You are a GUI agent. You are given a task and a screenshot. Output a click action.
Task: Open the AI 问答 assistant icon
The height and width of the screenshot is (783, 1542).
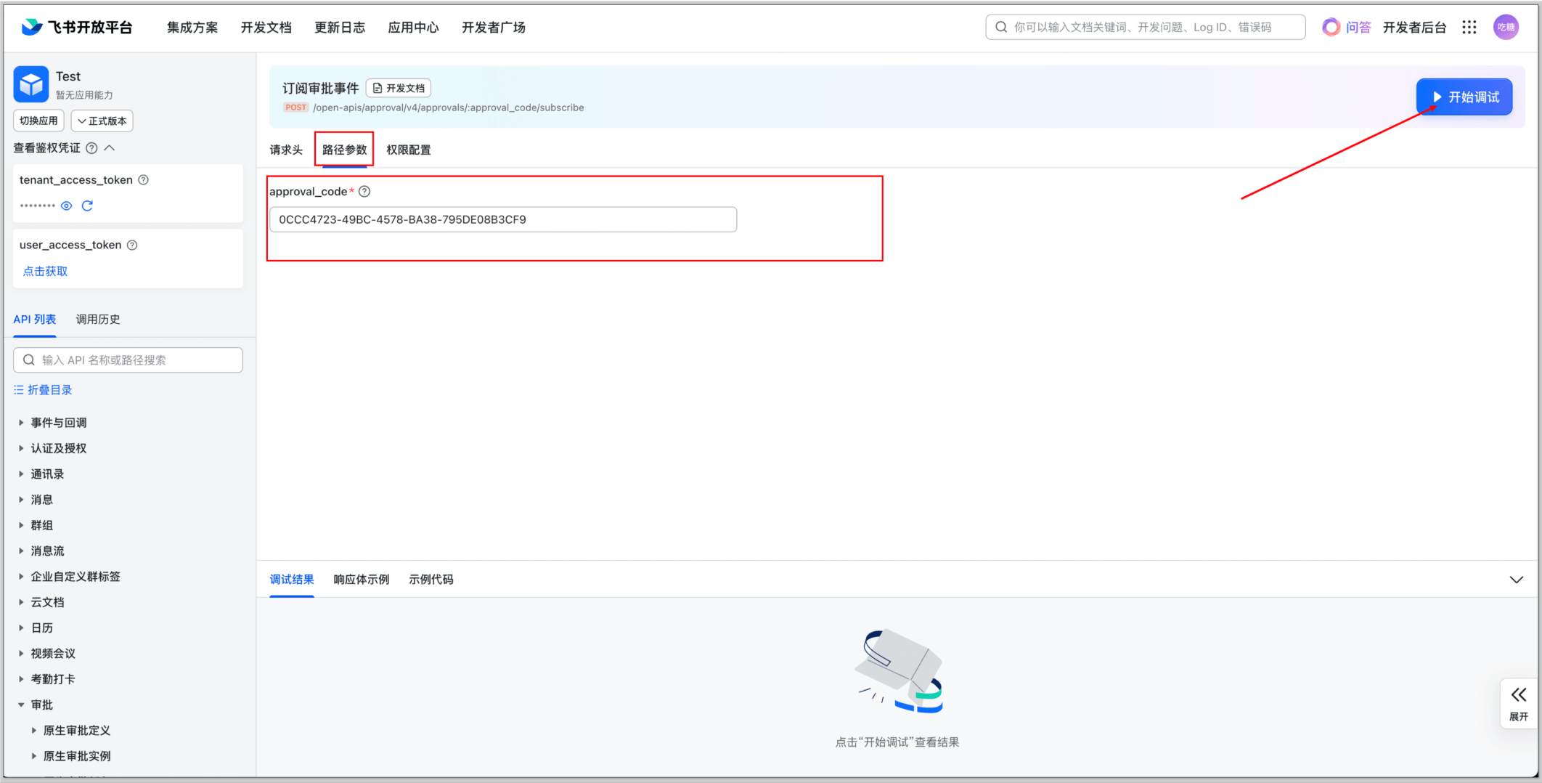pos(1331,28)
